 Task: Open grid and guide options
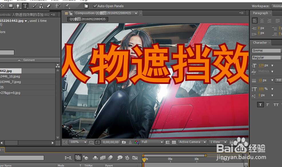[x=91, y=142]
